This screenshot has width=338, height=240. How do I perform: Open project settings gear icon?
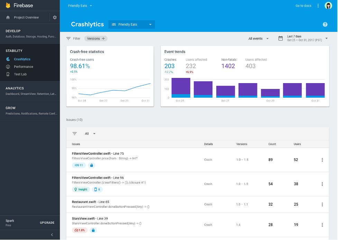tap(55, 17)
